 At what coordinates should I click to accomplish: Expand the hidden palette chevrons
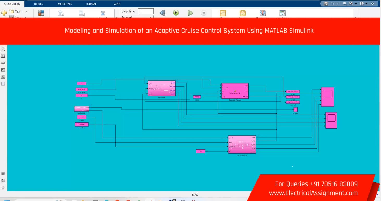pyautogui.click(x=3, y=187)
